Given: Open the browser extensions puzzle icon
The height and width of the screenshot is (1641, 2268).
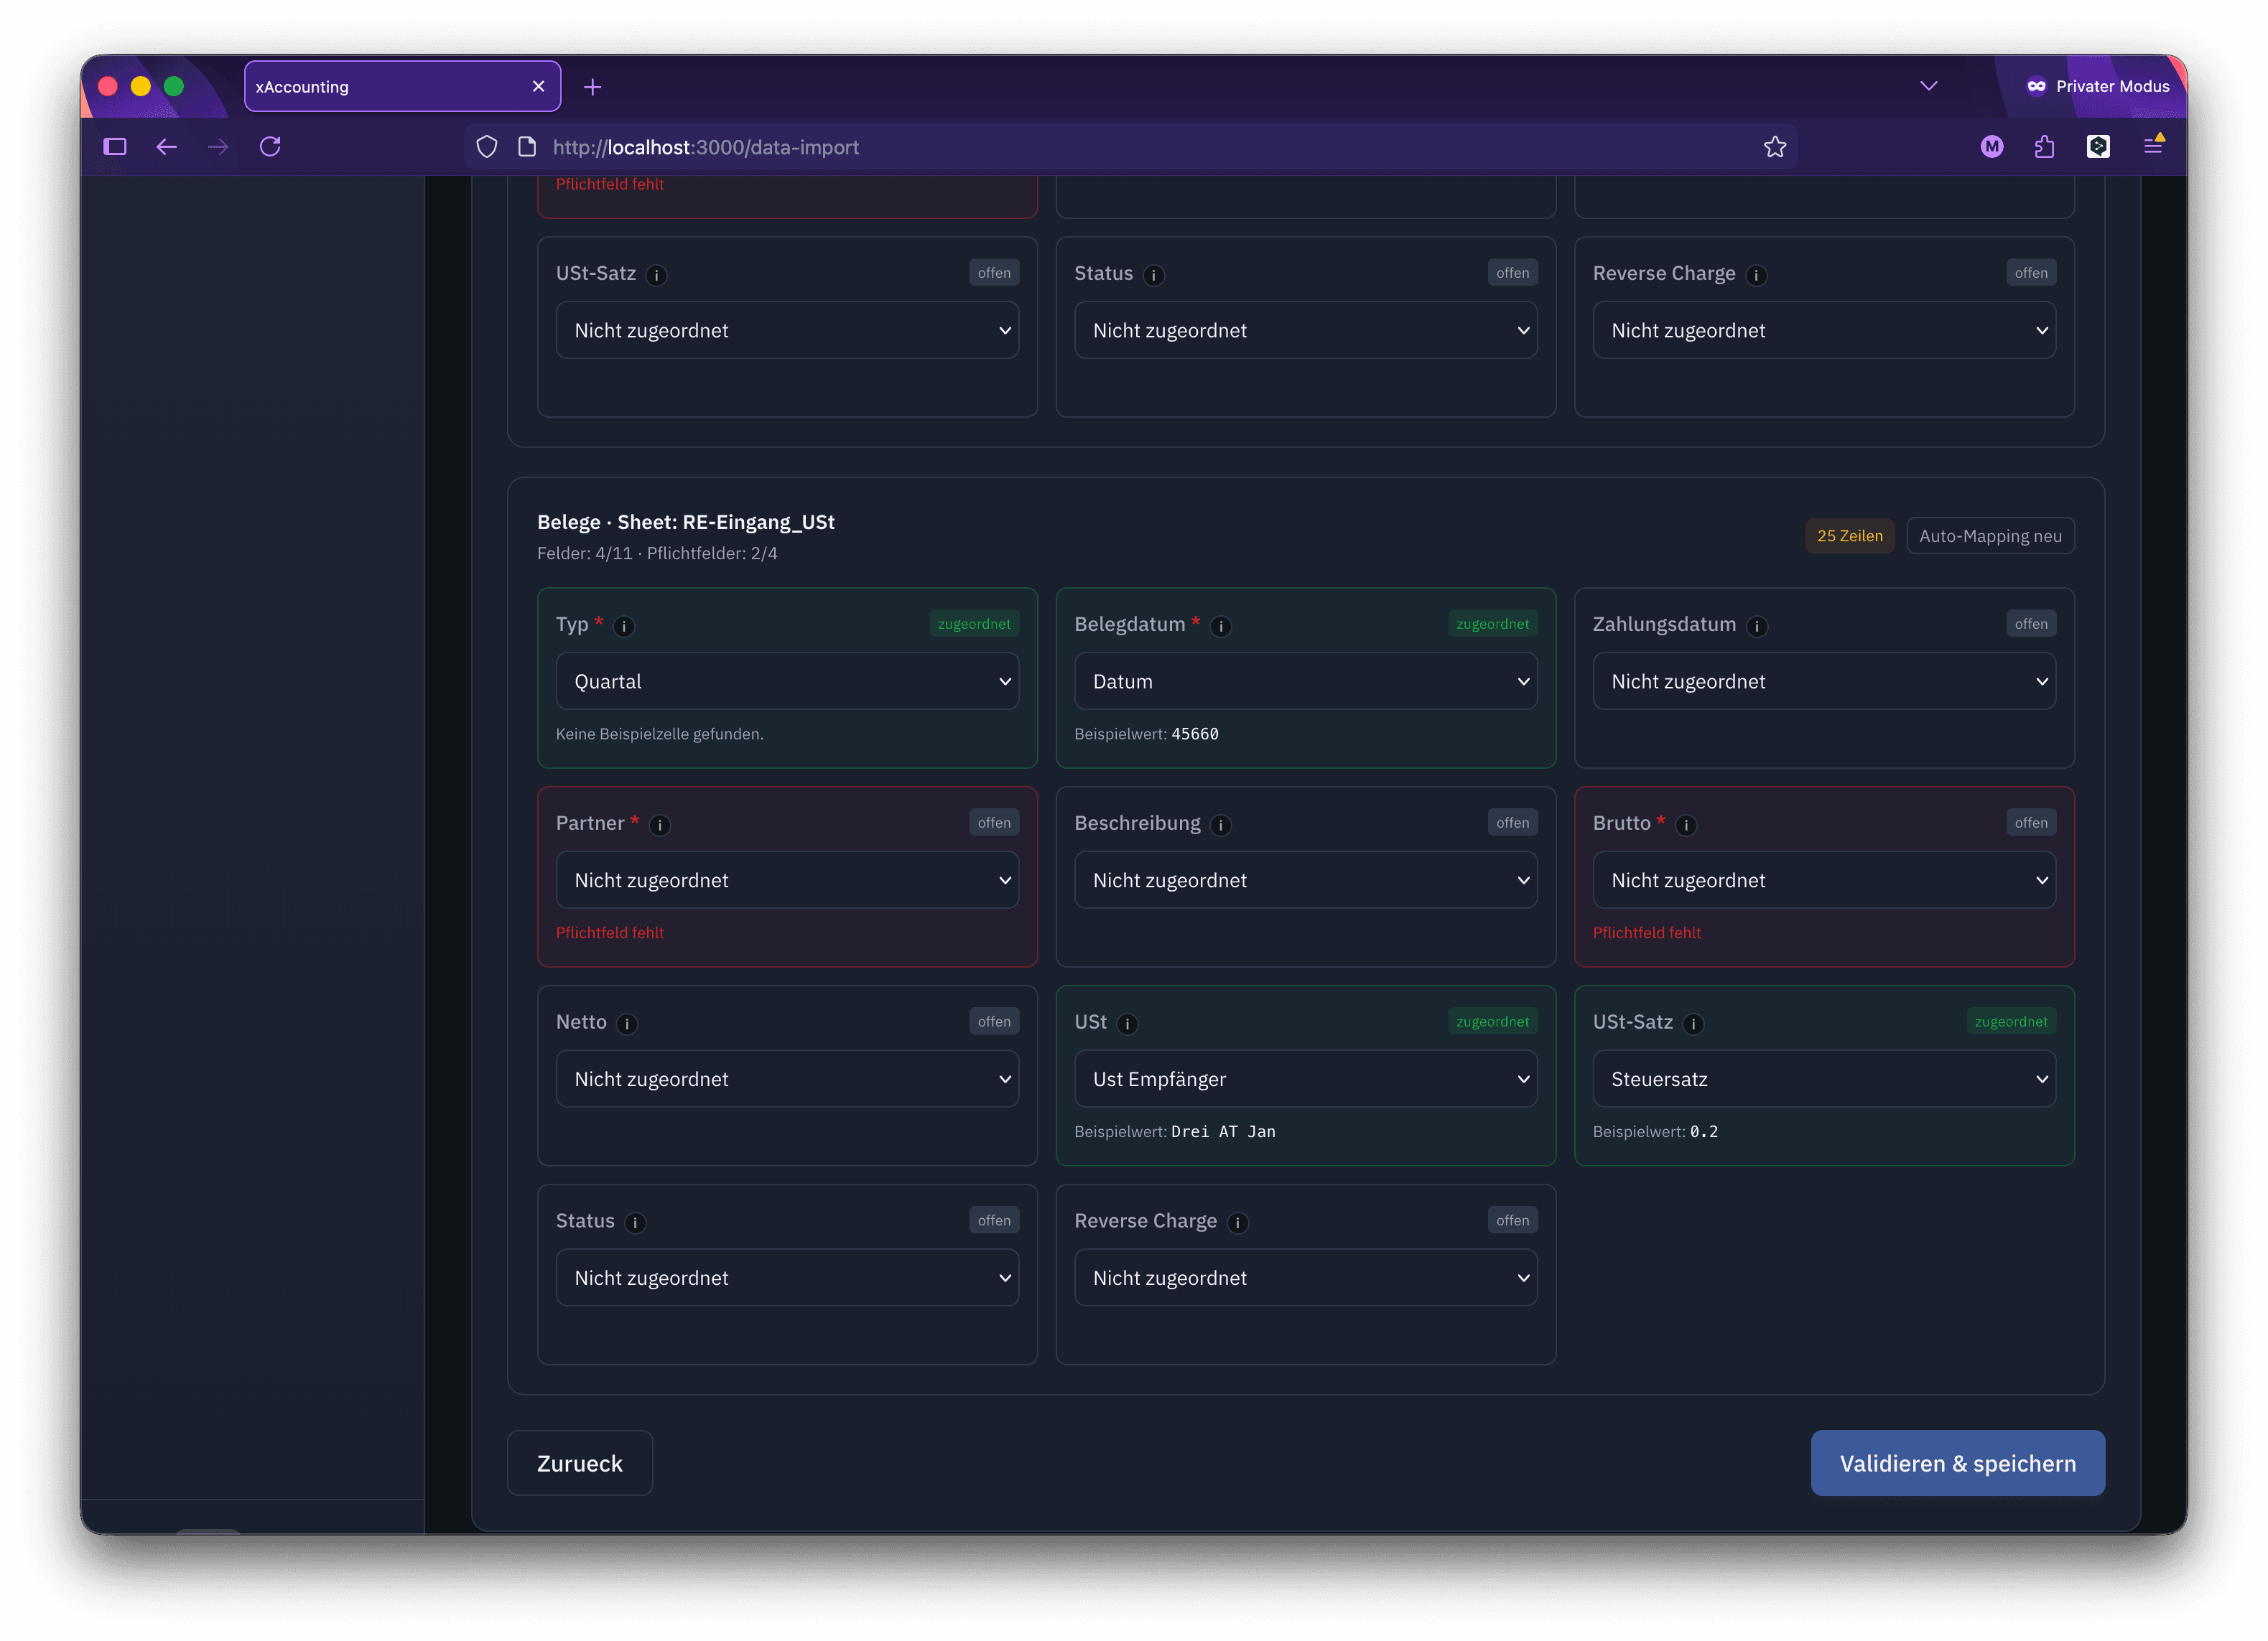Looking at the screenshot, I should (x=2044, y=147).
